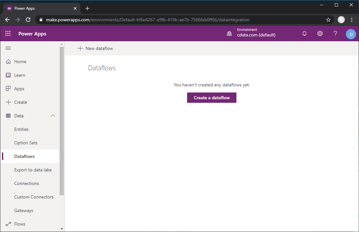
Task: Click the Create plus icon in the sidebar
Action: tap(7, 102)
